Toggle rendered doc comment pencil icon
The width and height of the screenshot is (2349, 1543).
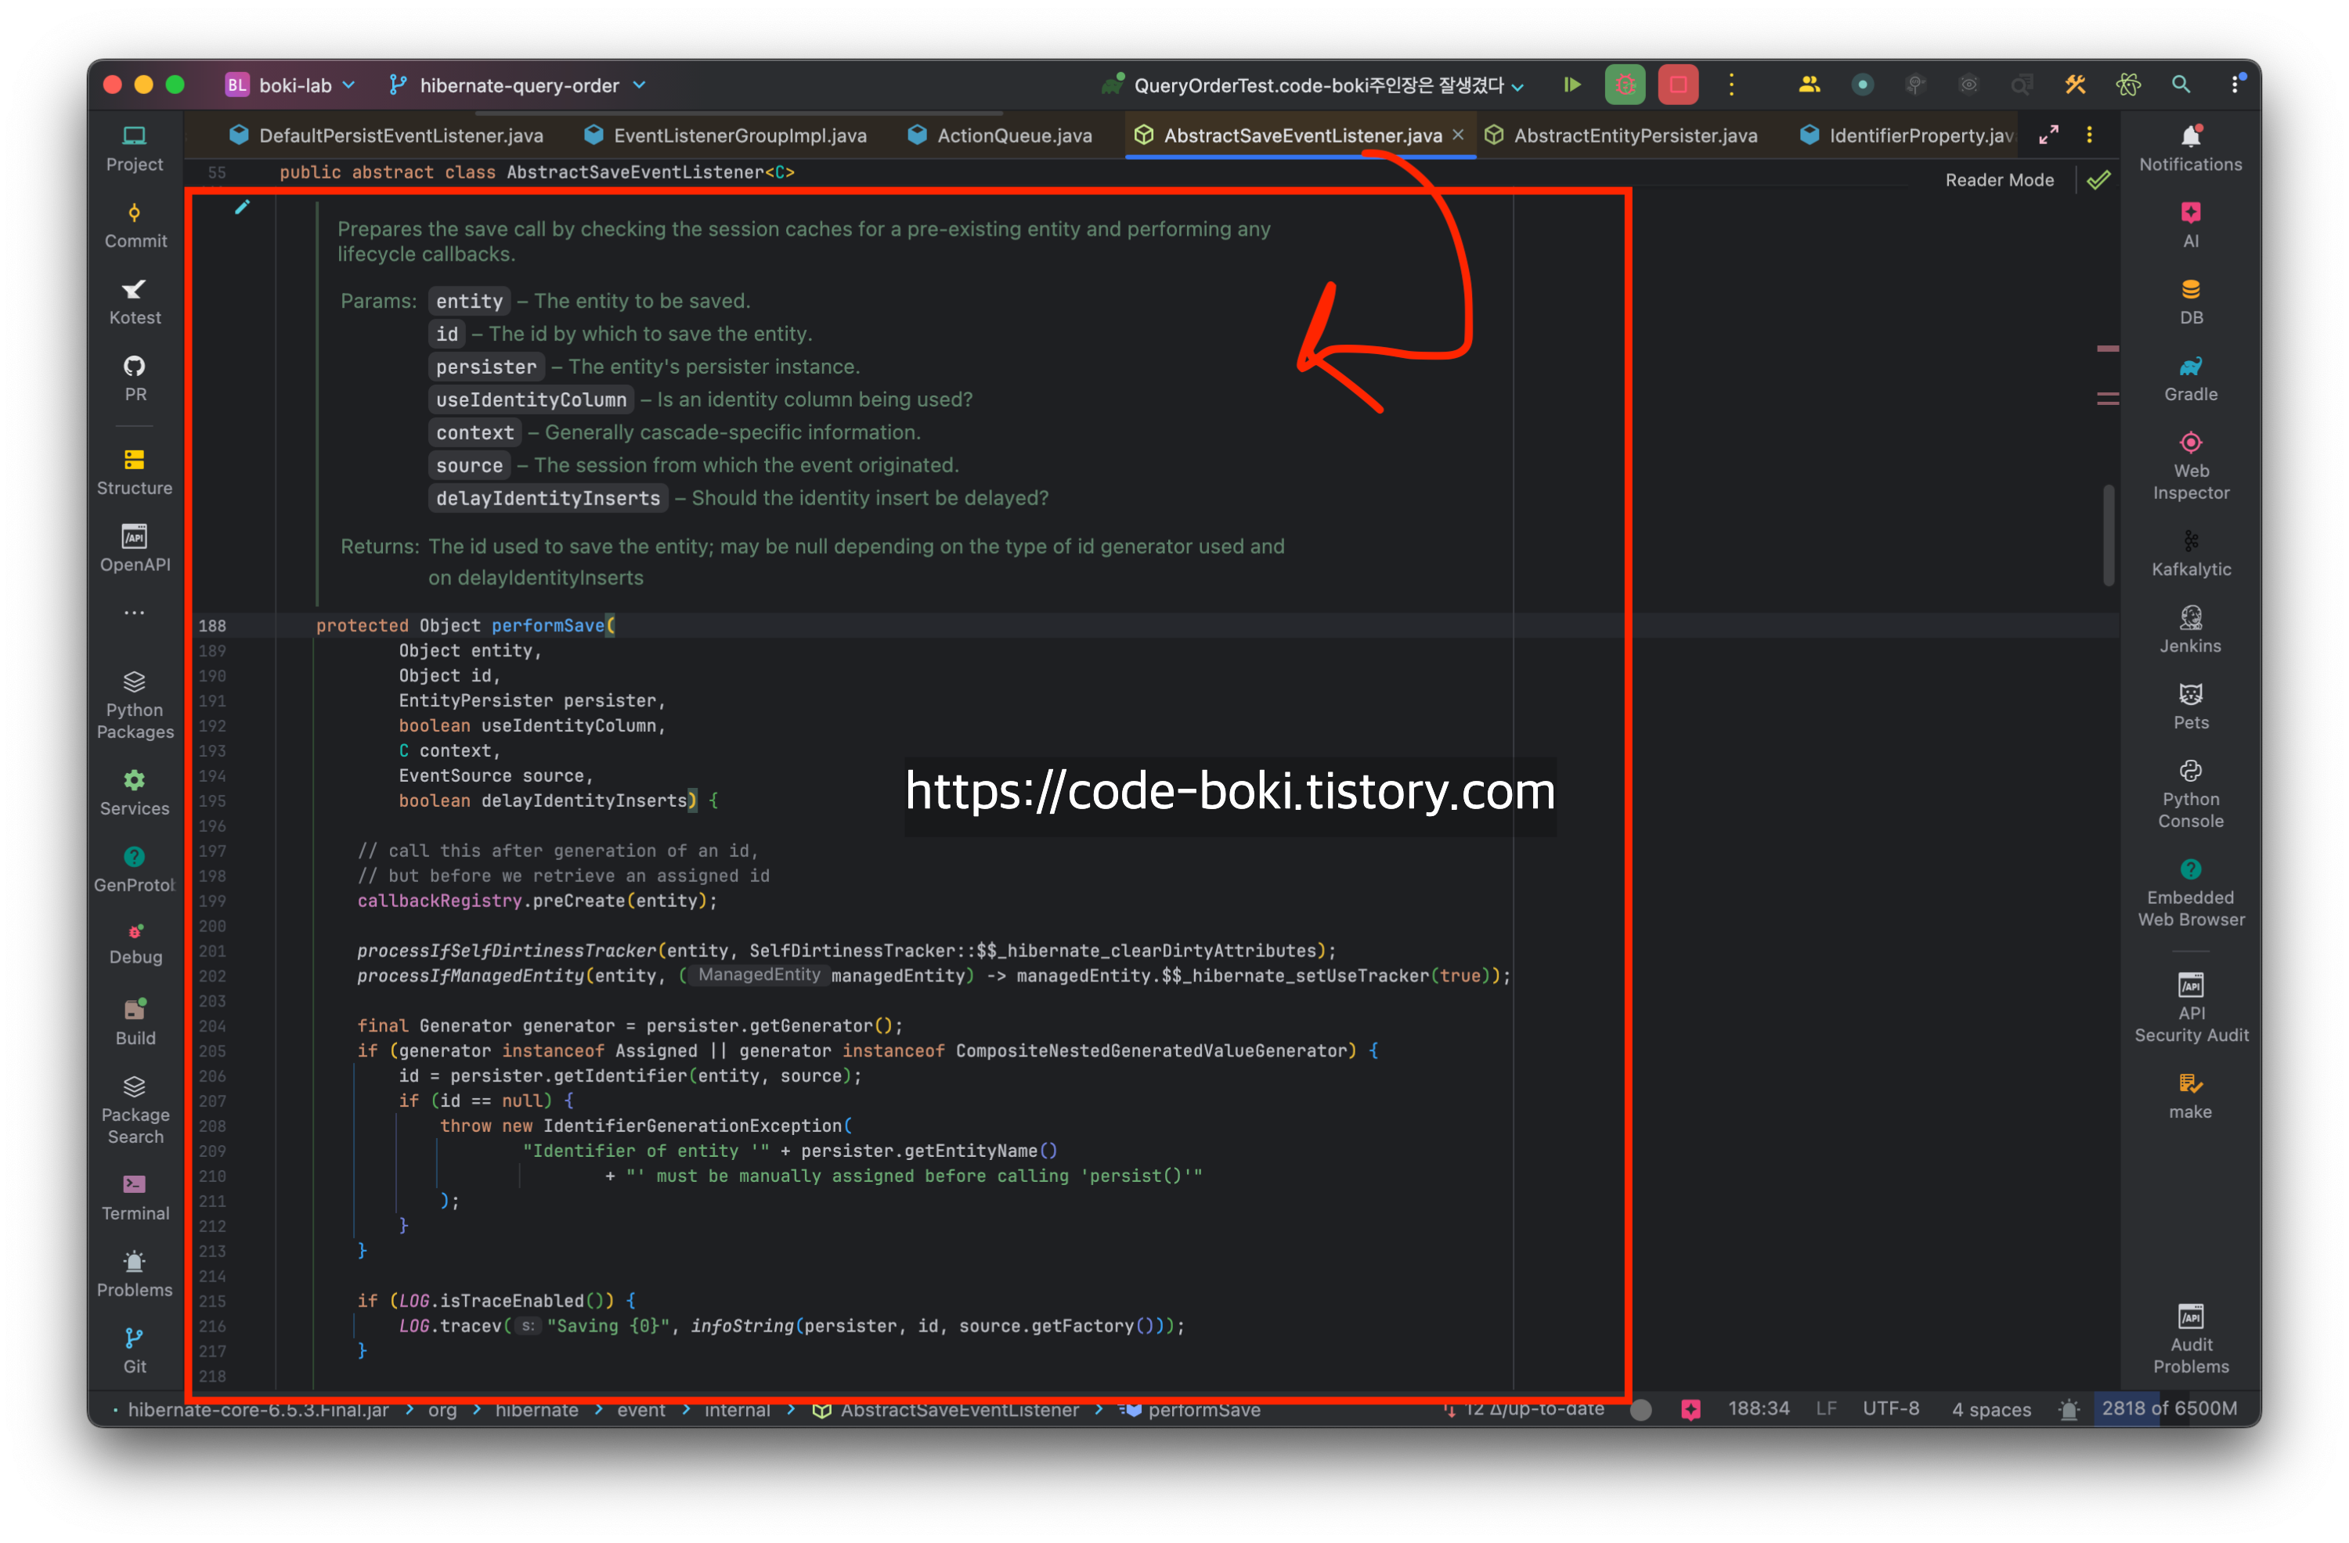tap(242, 208)
